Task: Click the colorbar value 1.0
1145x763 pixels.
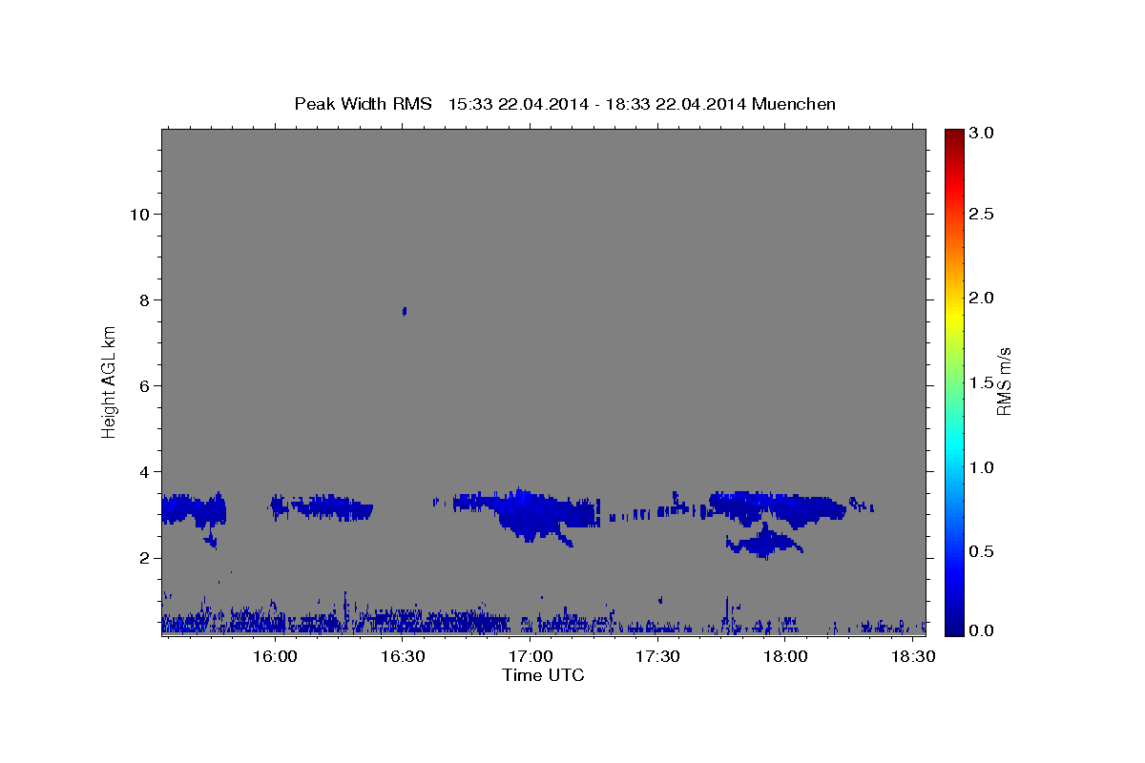Action: point(983,467)
